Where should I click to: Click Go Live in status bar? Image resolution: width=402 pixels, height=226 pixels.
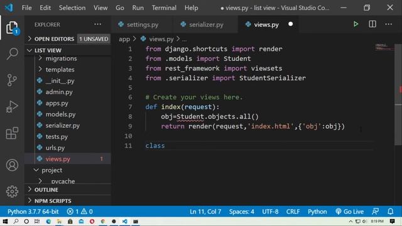tap(349, 212)
